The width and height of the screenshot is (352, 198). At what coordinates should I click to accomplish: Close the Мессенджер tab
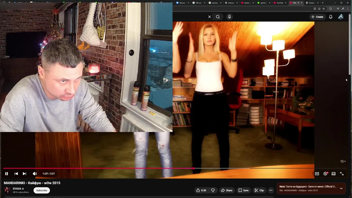click(x=188, y=3)
